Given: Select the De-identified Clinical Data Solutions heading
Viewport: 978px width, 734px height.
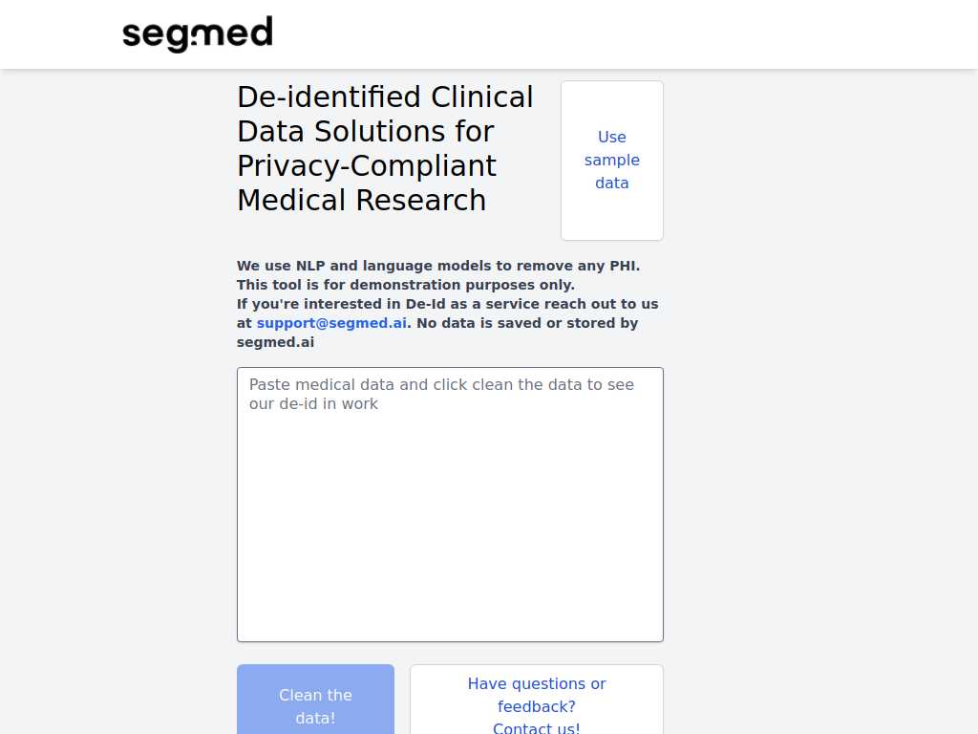Looking at the screenshot, I should (x=386, y=148).
